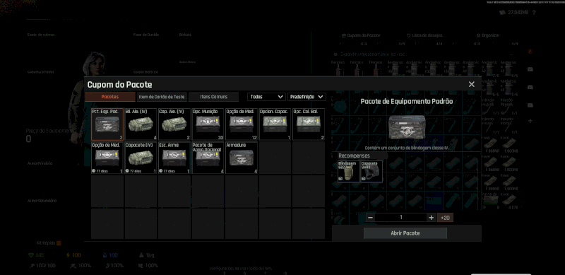Click the Blindagem reward item thumbnail
The width and height of the screenshot is (565, 275).
pos(349,171)
